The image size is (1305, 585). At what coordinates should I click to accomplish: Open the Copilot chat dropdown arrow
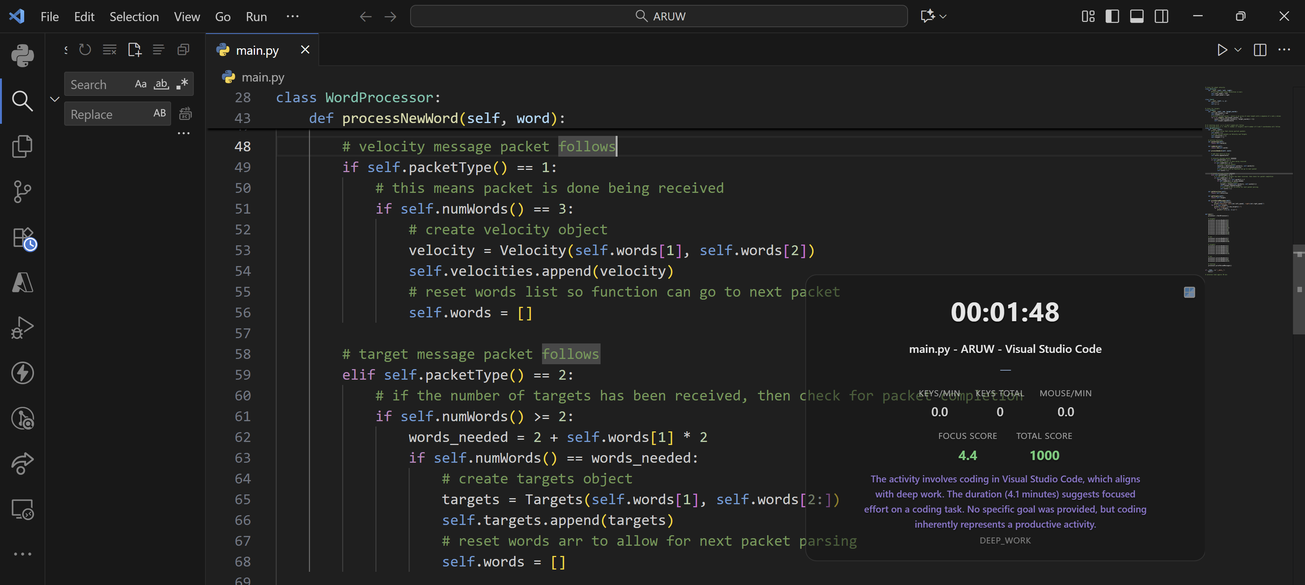[x=943, y=16]
